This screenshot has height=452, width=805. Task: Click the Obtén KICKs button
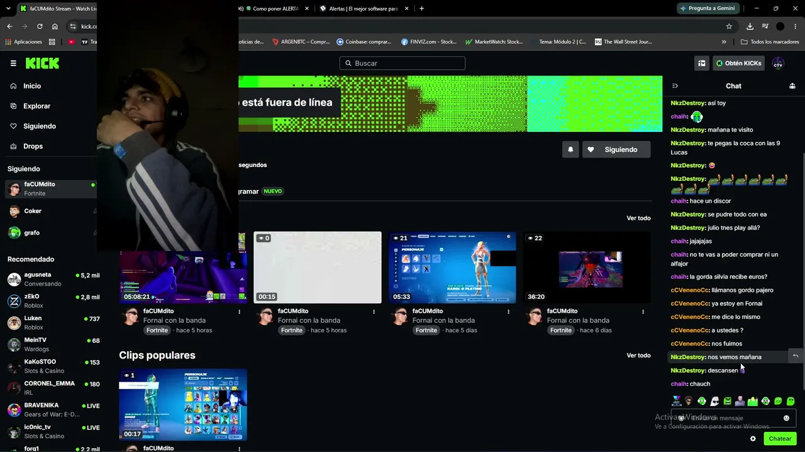pos(738,63)
